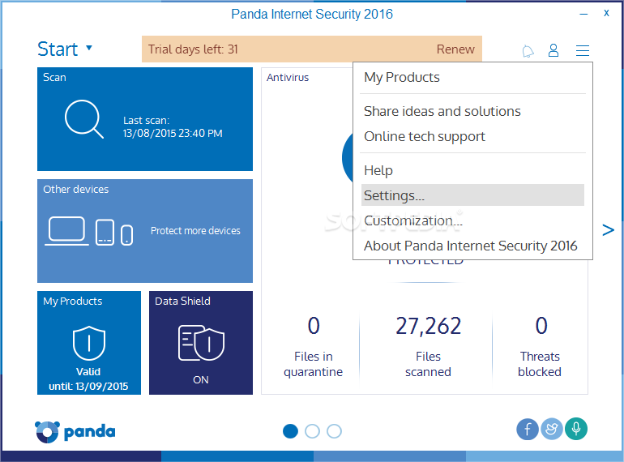
Task: Click the Data Shield document icon
Action: [201, 343]
